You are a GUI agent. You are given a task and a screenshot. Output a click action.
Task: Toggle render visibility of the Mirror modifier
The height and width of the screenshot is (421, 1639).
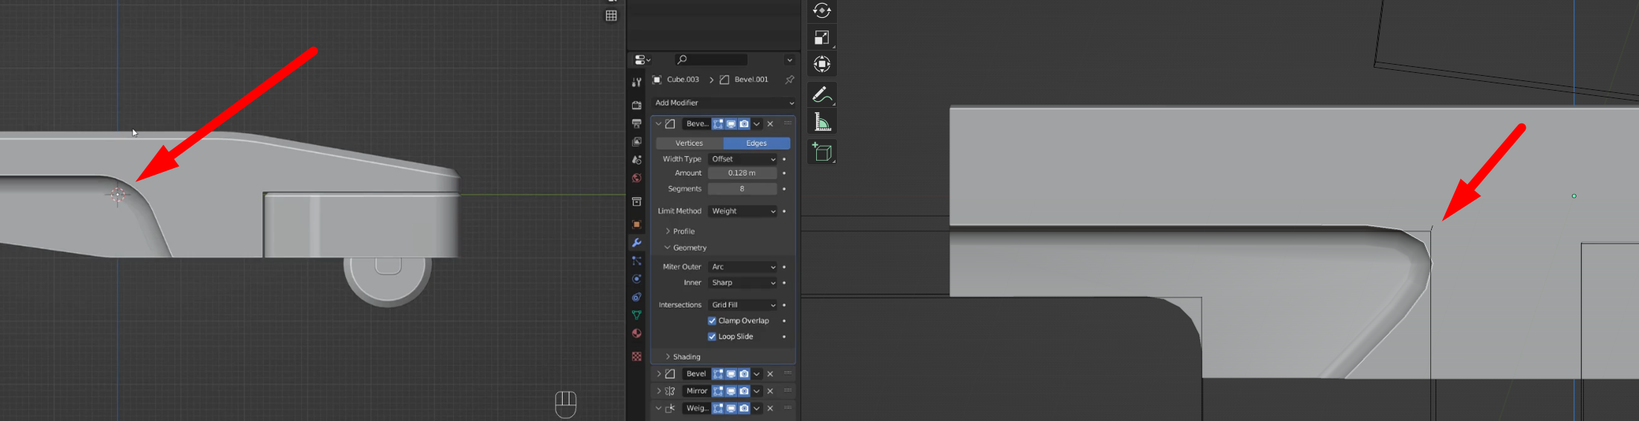[x=744, y=391]
